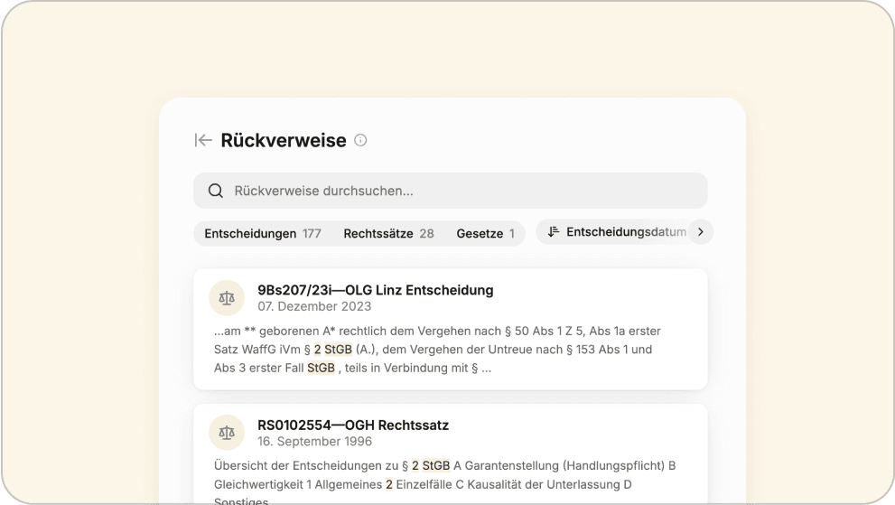Click the info icon beside Rückverweise
895x505 pixels.
pos(360,140)
